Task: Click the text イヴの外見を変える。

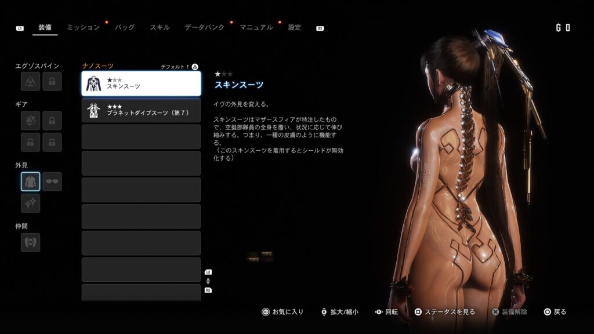Action: pos(241,104)
